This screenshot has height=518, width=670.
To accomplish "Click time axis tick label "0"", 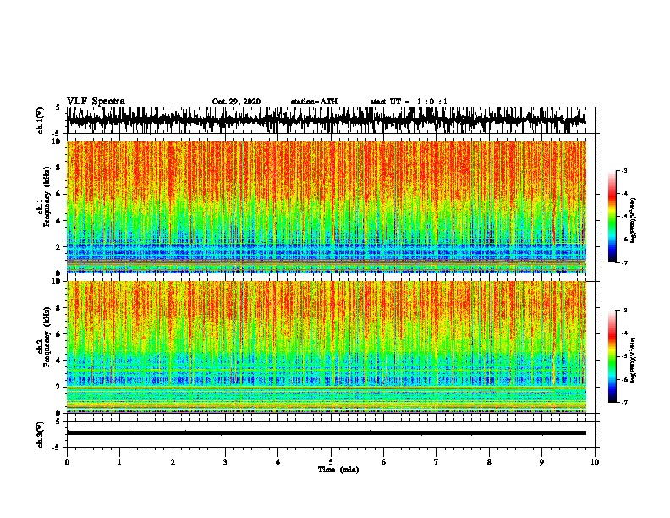I will pyautogui.click(x=67, y=462).
